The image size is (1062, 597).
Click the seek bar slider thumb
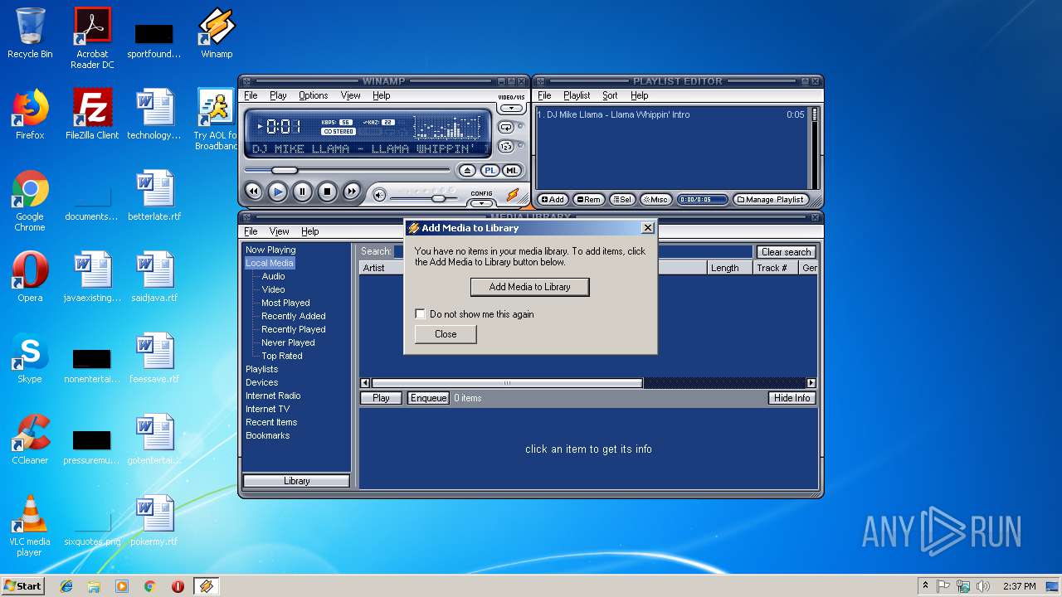tap(285, 170)
